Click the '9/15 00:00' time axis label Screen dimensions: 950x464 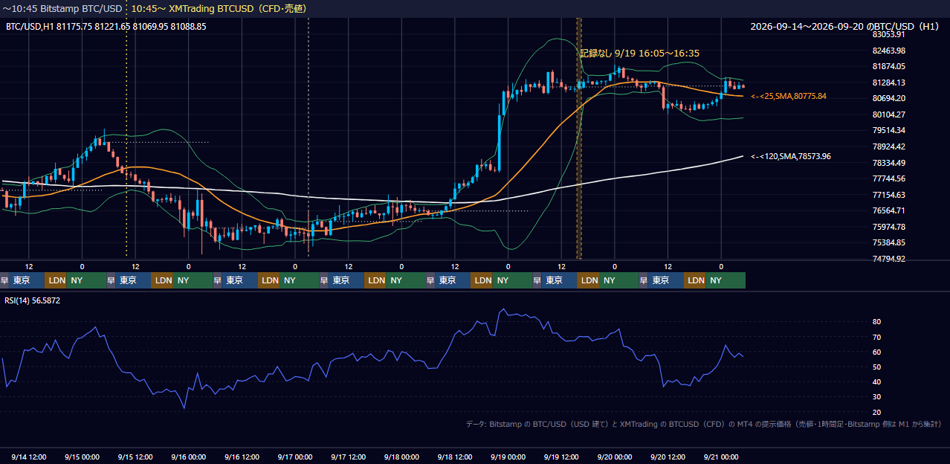[x=83, y=457]
